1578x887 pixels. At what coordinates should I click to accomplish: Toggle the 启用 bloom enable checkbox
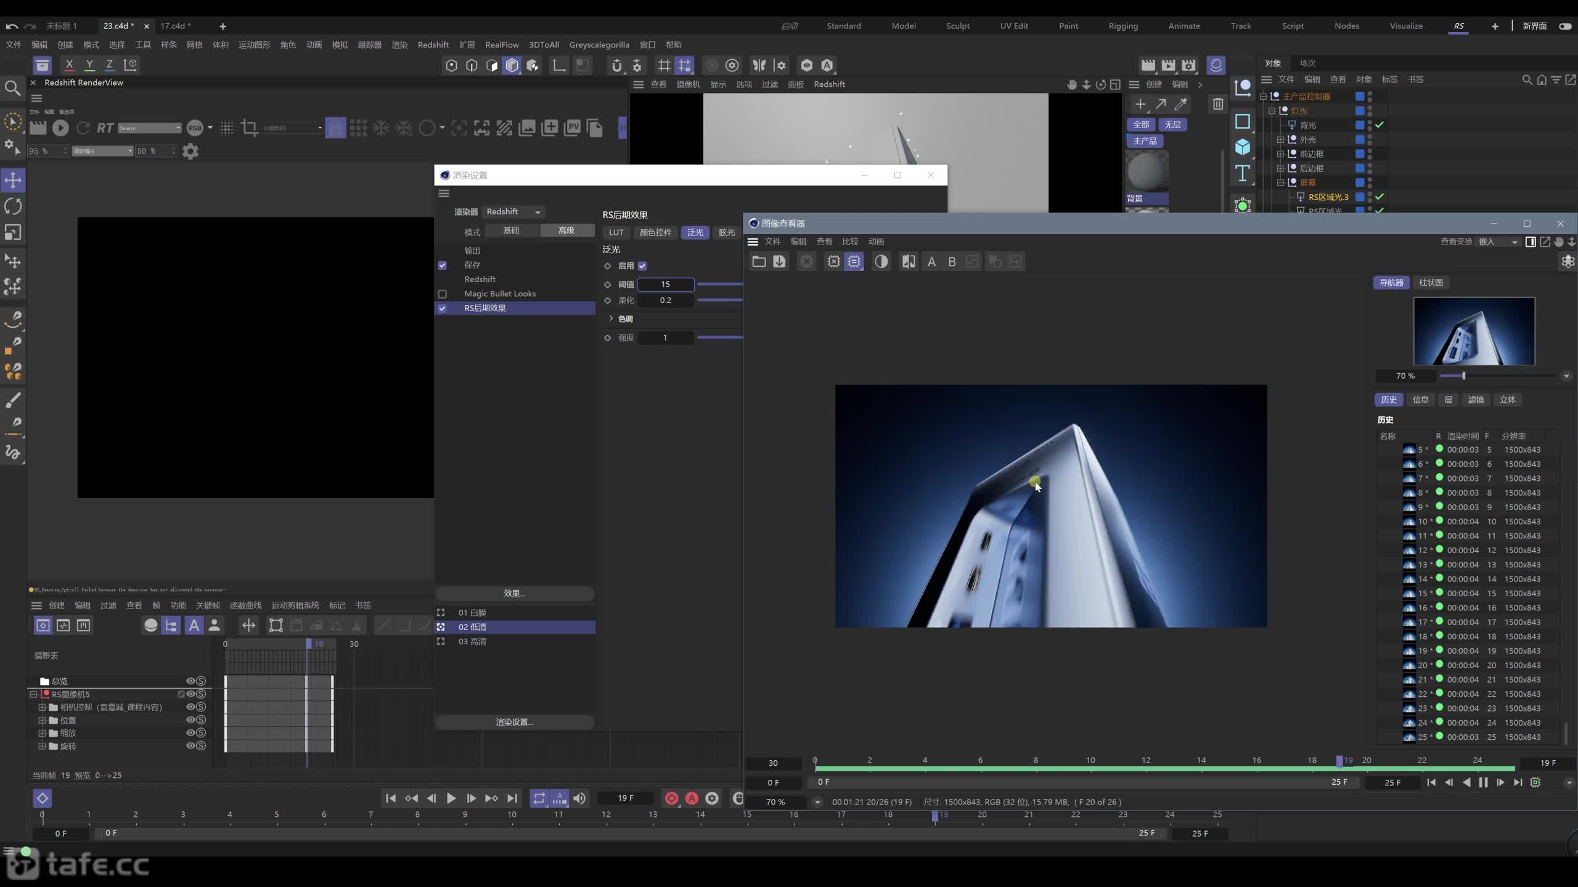point(642,266)
